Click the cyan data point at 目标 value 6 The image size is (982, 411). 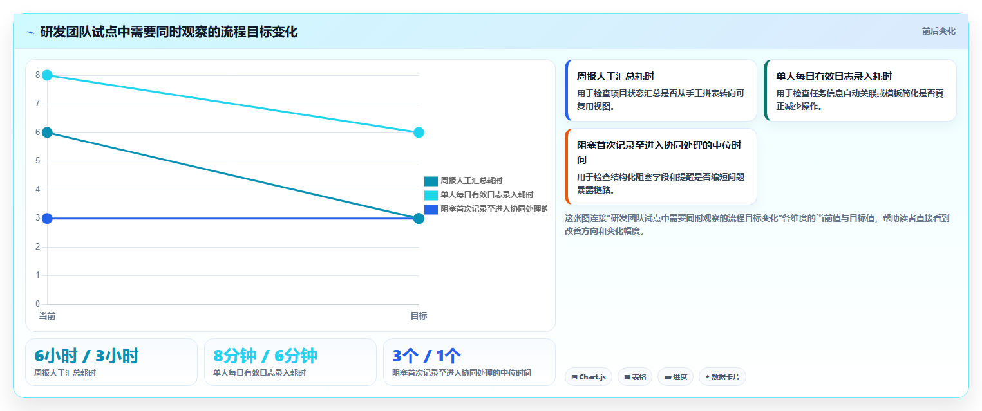[x=419, y=132]
